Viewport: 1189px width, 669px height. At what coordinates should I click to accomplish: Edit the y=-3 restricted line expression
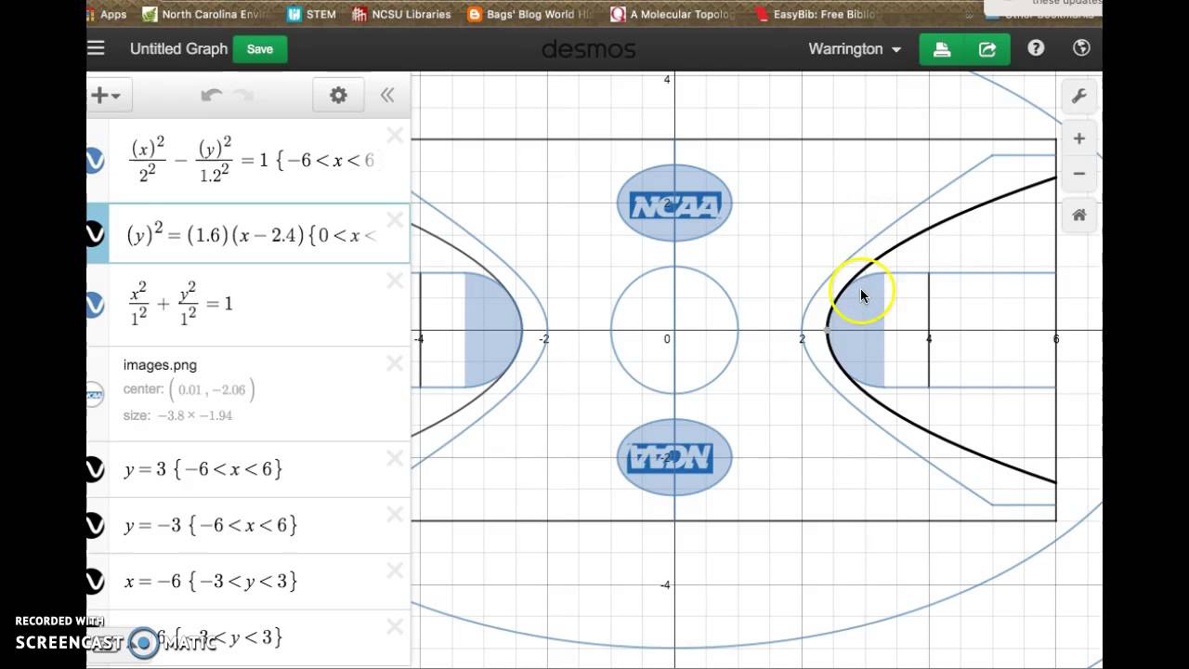tap(210, 525)
